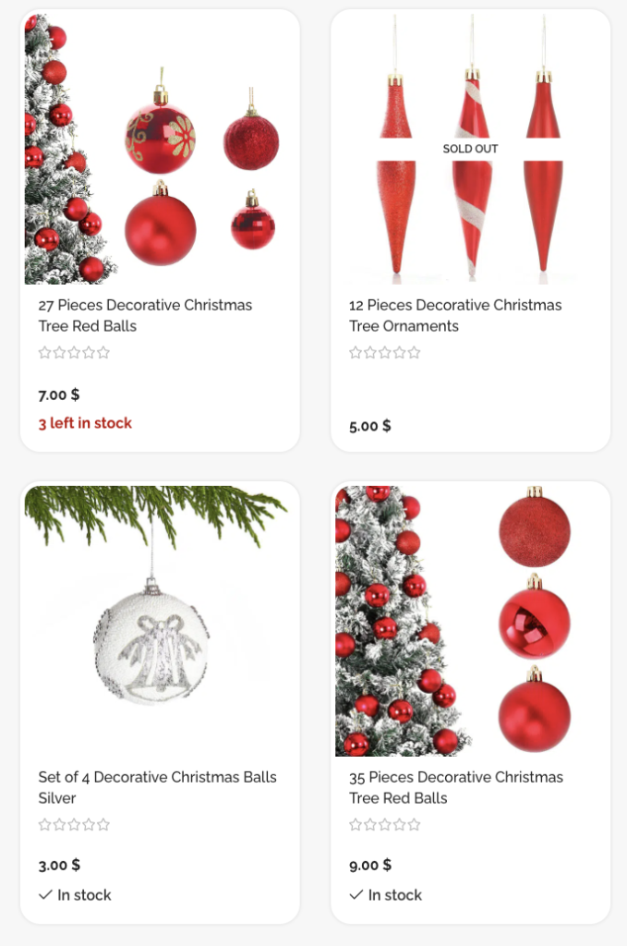Open the 35 Pieces Red Balls product image
This screenshot has width=627, height=946.
tap(470, 621)
